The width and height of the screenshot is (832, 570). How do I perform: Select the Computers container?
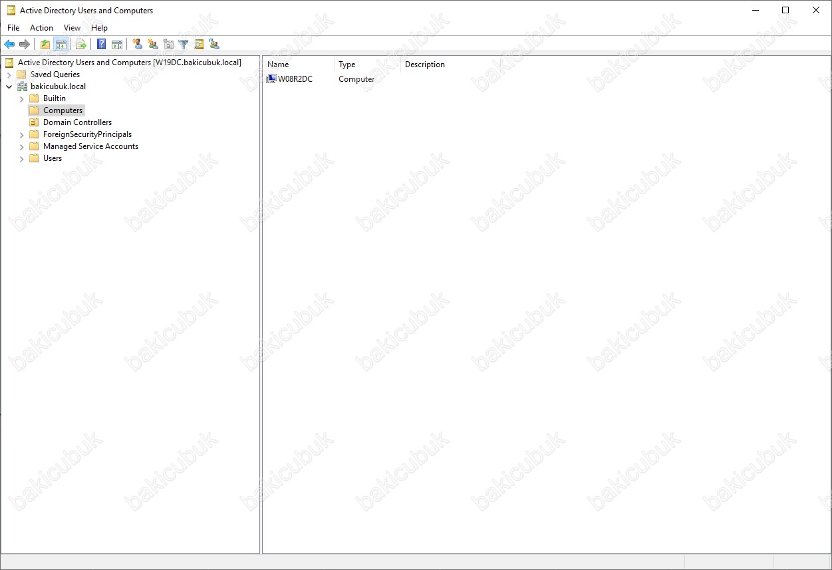pos(63,110)
